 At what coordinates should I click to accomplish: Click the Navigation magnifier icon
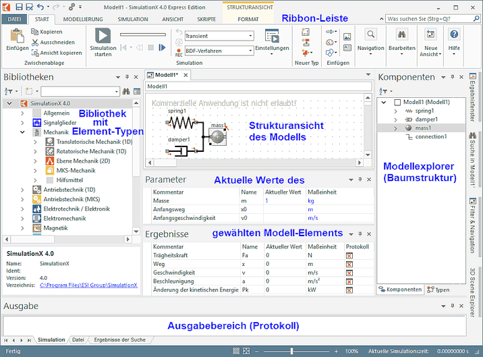pos(370,34)
